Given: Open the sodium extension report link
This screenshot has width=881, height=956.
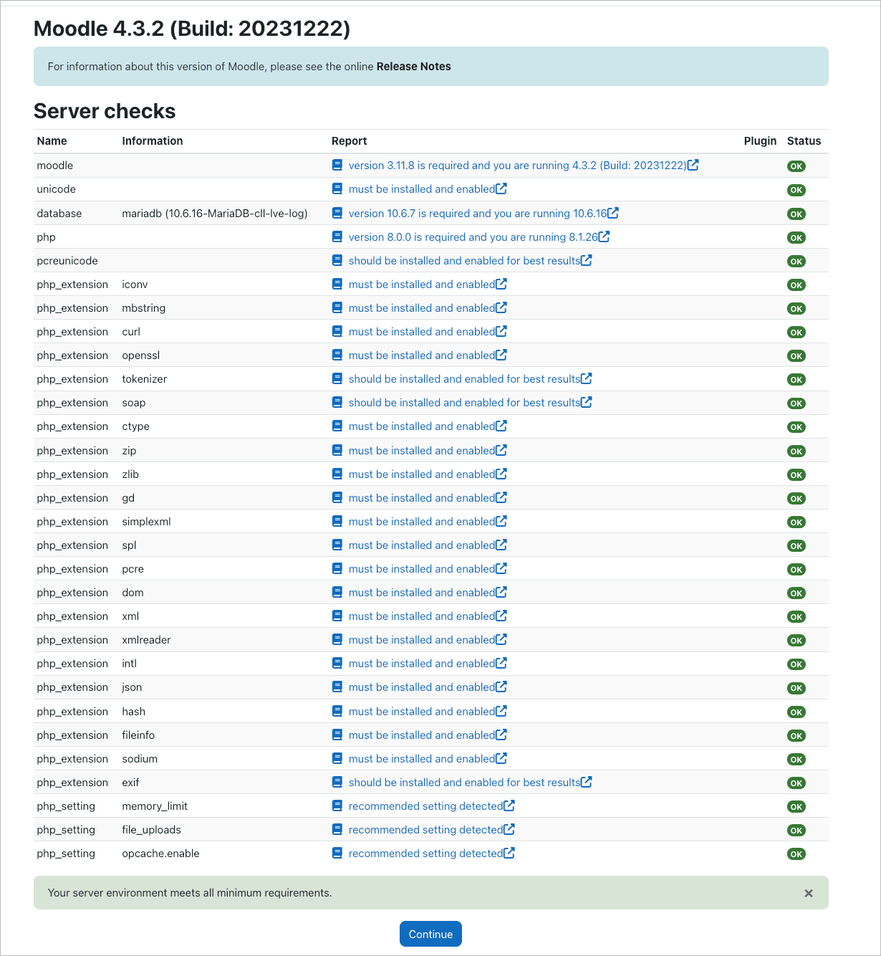Looking at the screenshot, I should (x=421, y=759).
